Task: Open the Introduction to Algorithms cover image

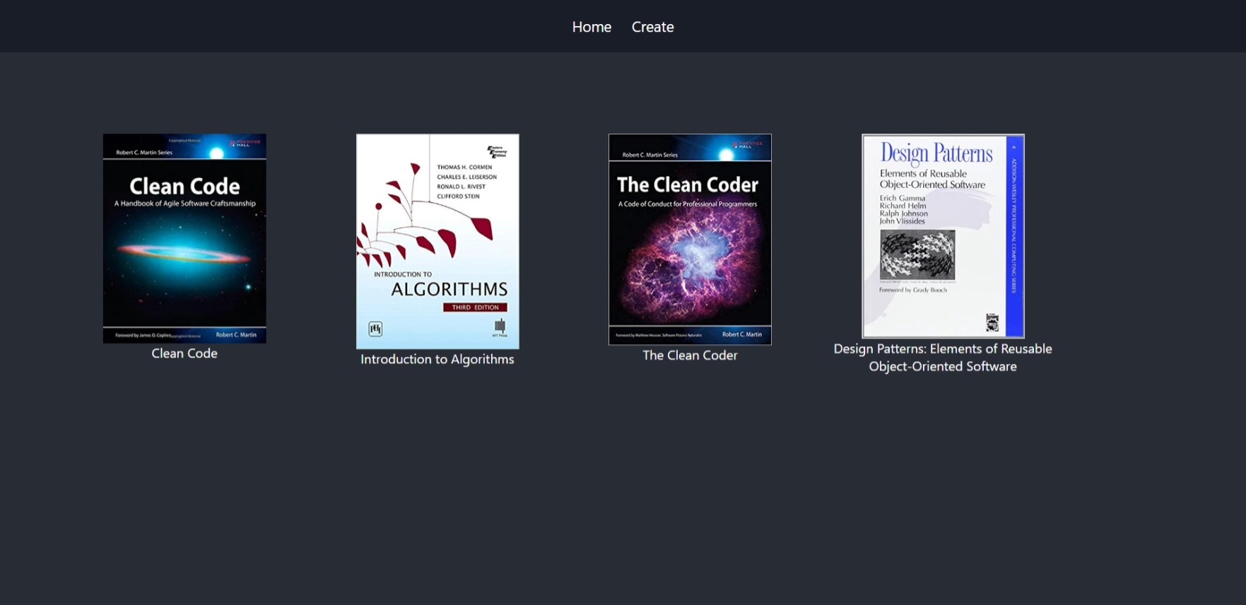Action: 437,242
